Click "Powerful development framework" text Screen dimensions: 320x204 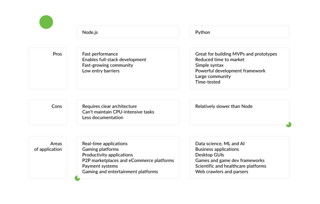click(230, 71)
